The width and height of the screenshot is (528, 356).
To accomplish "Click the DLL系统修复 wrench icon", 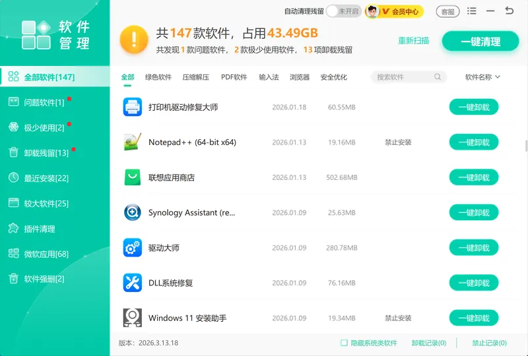I will click(133, 283).
